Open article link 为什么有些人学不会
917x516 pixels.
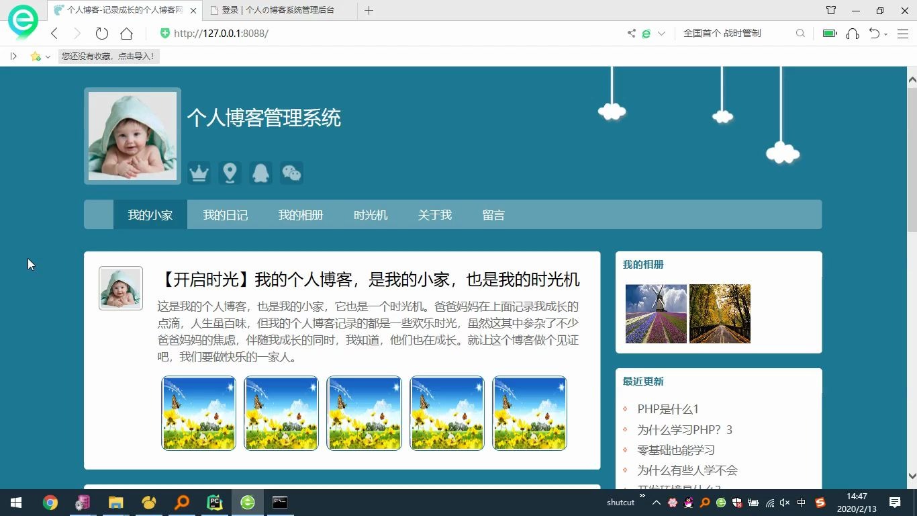coord(687,470)
